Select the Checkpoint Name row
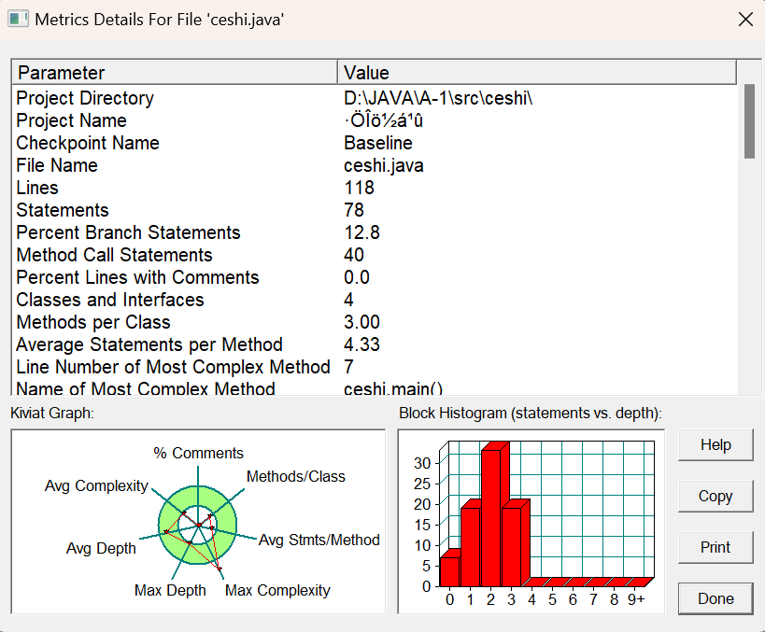This screenshot has width=765, height=632. coord(375,143)
